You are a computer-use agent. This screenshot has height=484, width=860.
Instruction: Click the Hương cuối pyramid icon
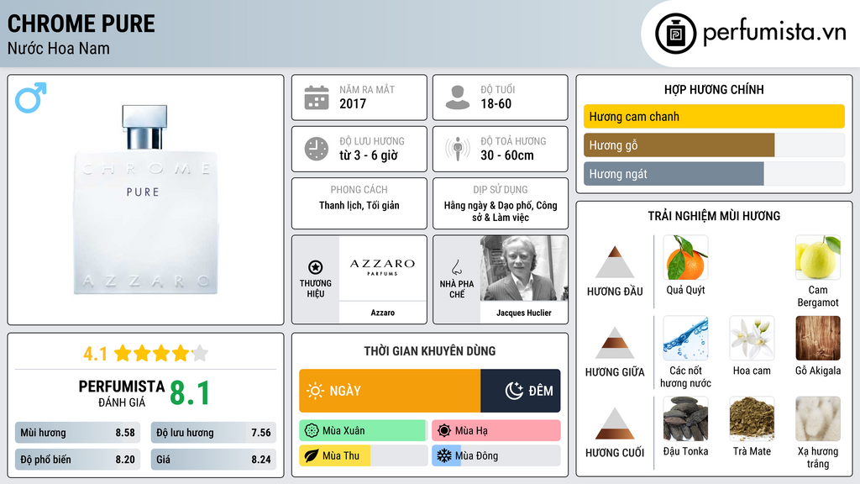pos(615,423)
